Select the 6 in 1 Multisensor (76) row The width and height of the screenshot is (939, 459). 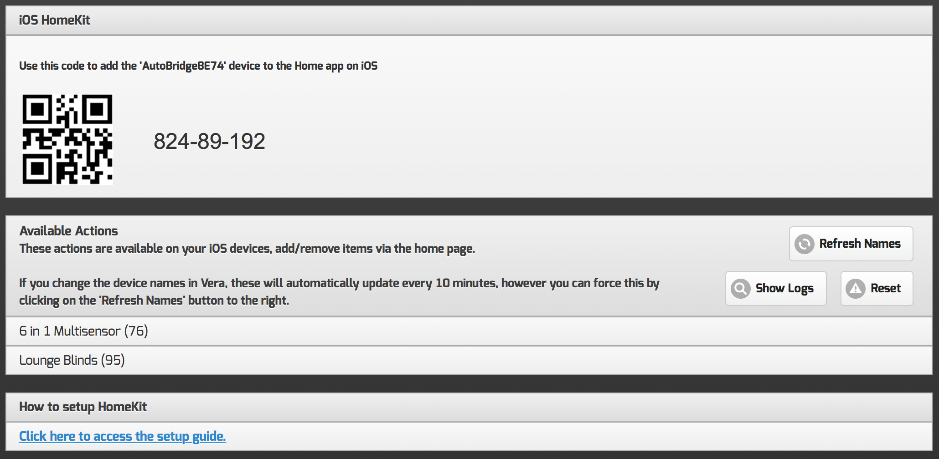83,331
